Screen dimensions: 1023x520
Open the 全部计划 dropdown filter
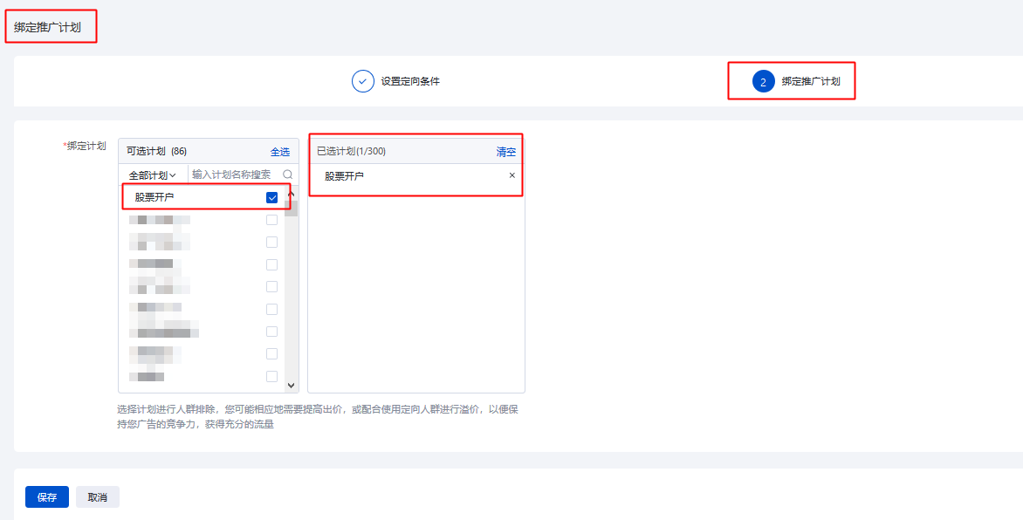click(153, 174)
